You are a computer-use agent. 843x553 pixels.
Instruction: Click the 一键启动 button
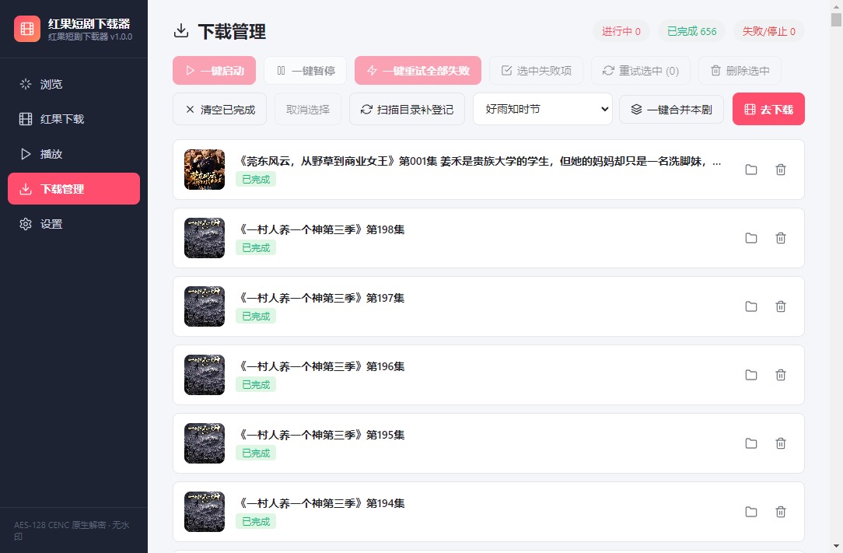tap(214, 71)
